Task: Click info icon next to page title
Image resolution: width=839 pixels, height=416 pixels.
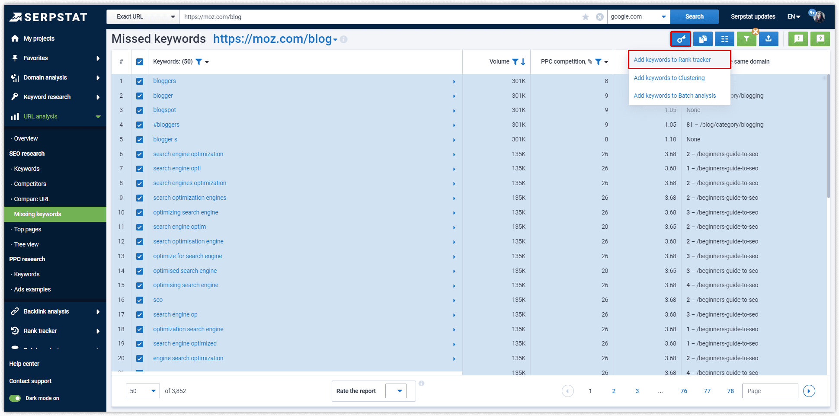Action: (x=344, y=39)
